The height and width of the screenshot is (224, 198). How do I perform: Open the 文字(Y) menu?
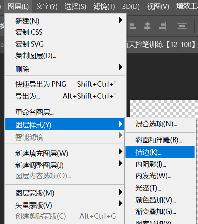click(x=46, y=7)
